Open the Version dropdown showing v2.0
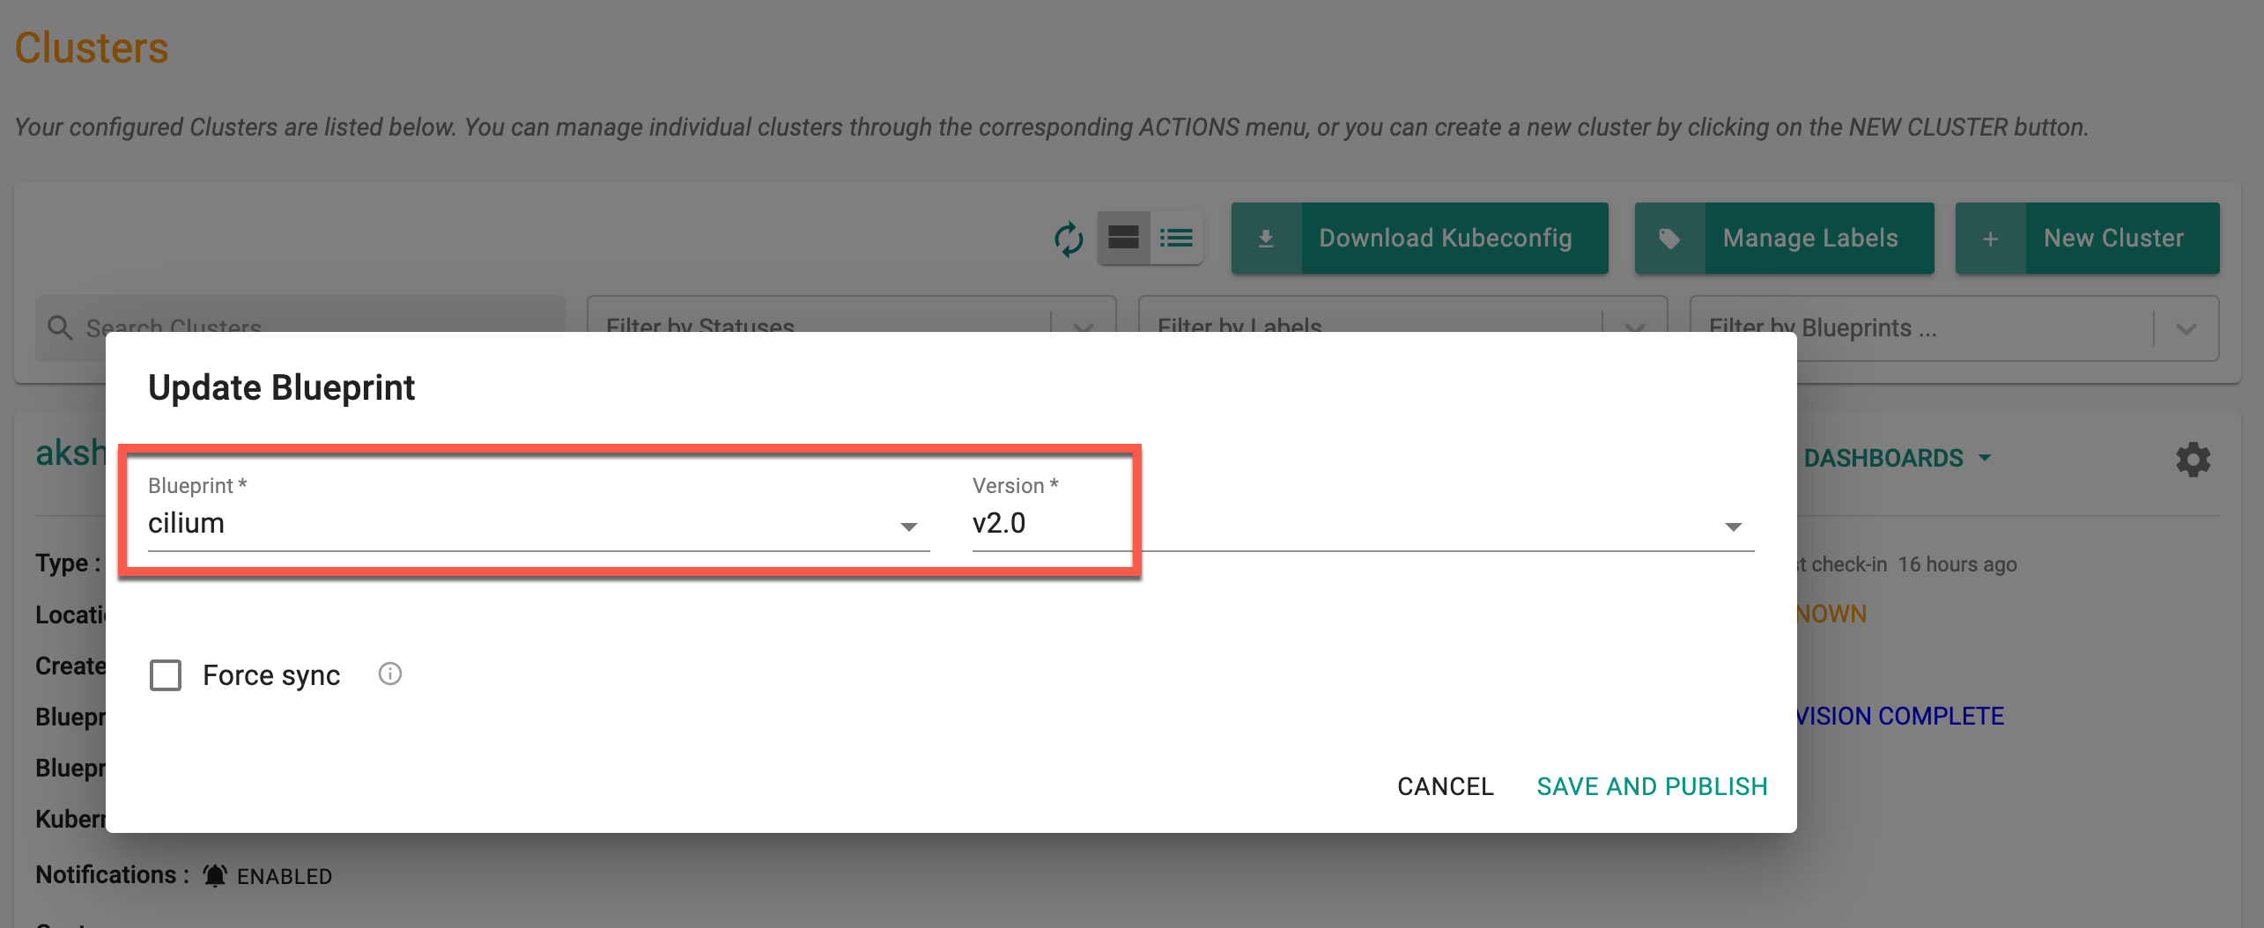The width and height of the screenshot is (2264, 928). point(1363,522)
